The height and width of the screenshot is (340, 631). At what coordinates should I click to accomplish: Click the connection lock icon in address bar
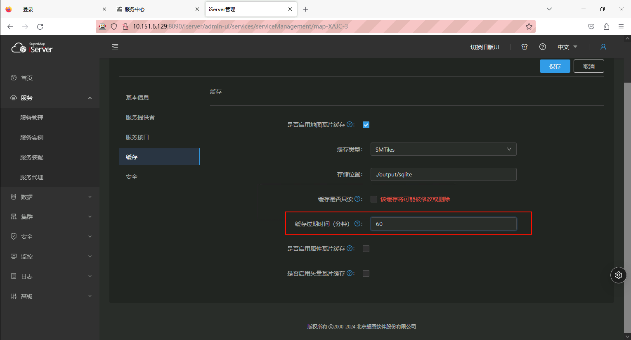pos(125,26)
